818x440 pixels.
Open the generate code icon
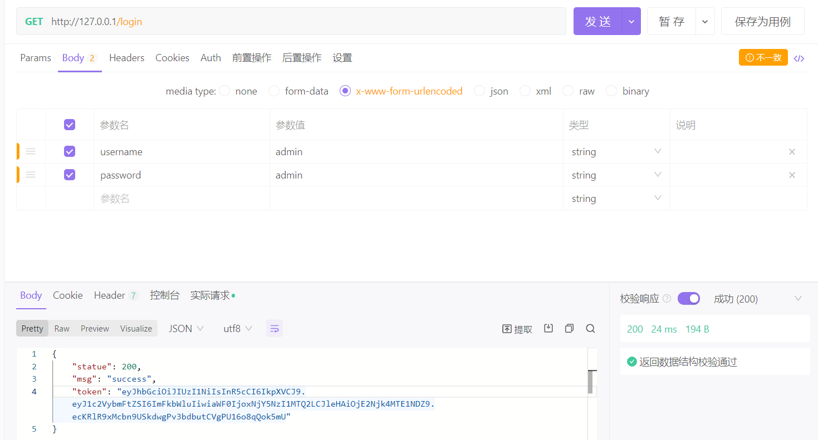click(x=799, y=58)
